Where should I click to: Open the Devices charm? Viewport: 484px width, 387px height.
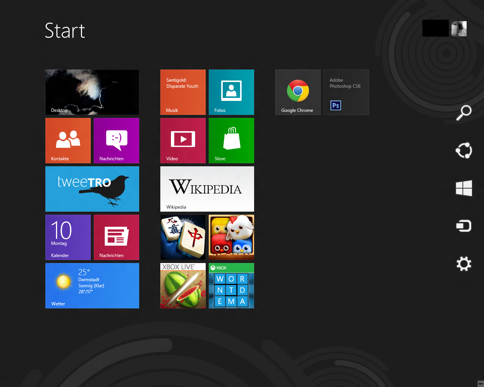tap(464, 226)
